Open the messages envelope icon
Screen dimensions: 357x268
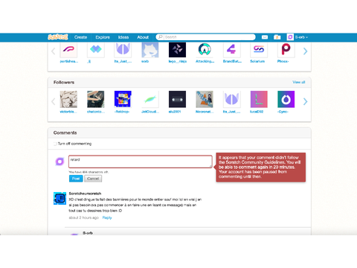pyautogui.click(x=265, y=37)
